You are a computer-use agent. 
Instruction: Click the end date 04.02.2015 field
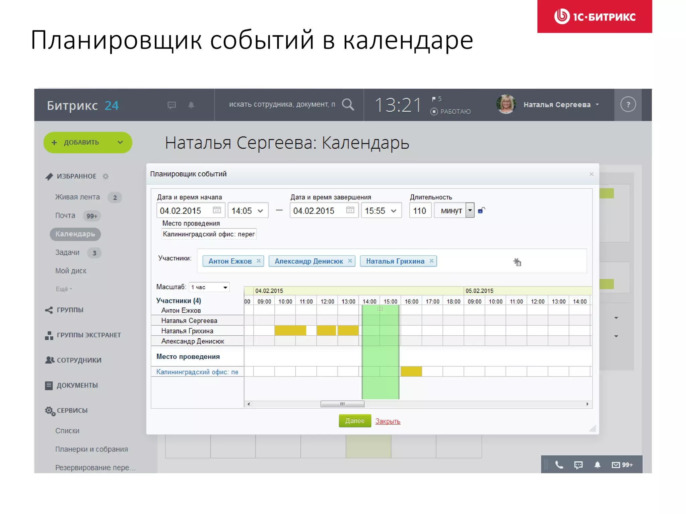pos(324,210)
